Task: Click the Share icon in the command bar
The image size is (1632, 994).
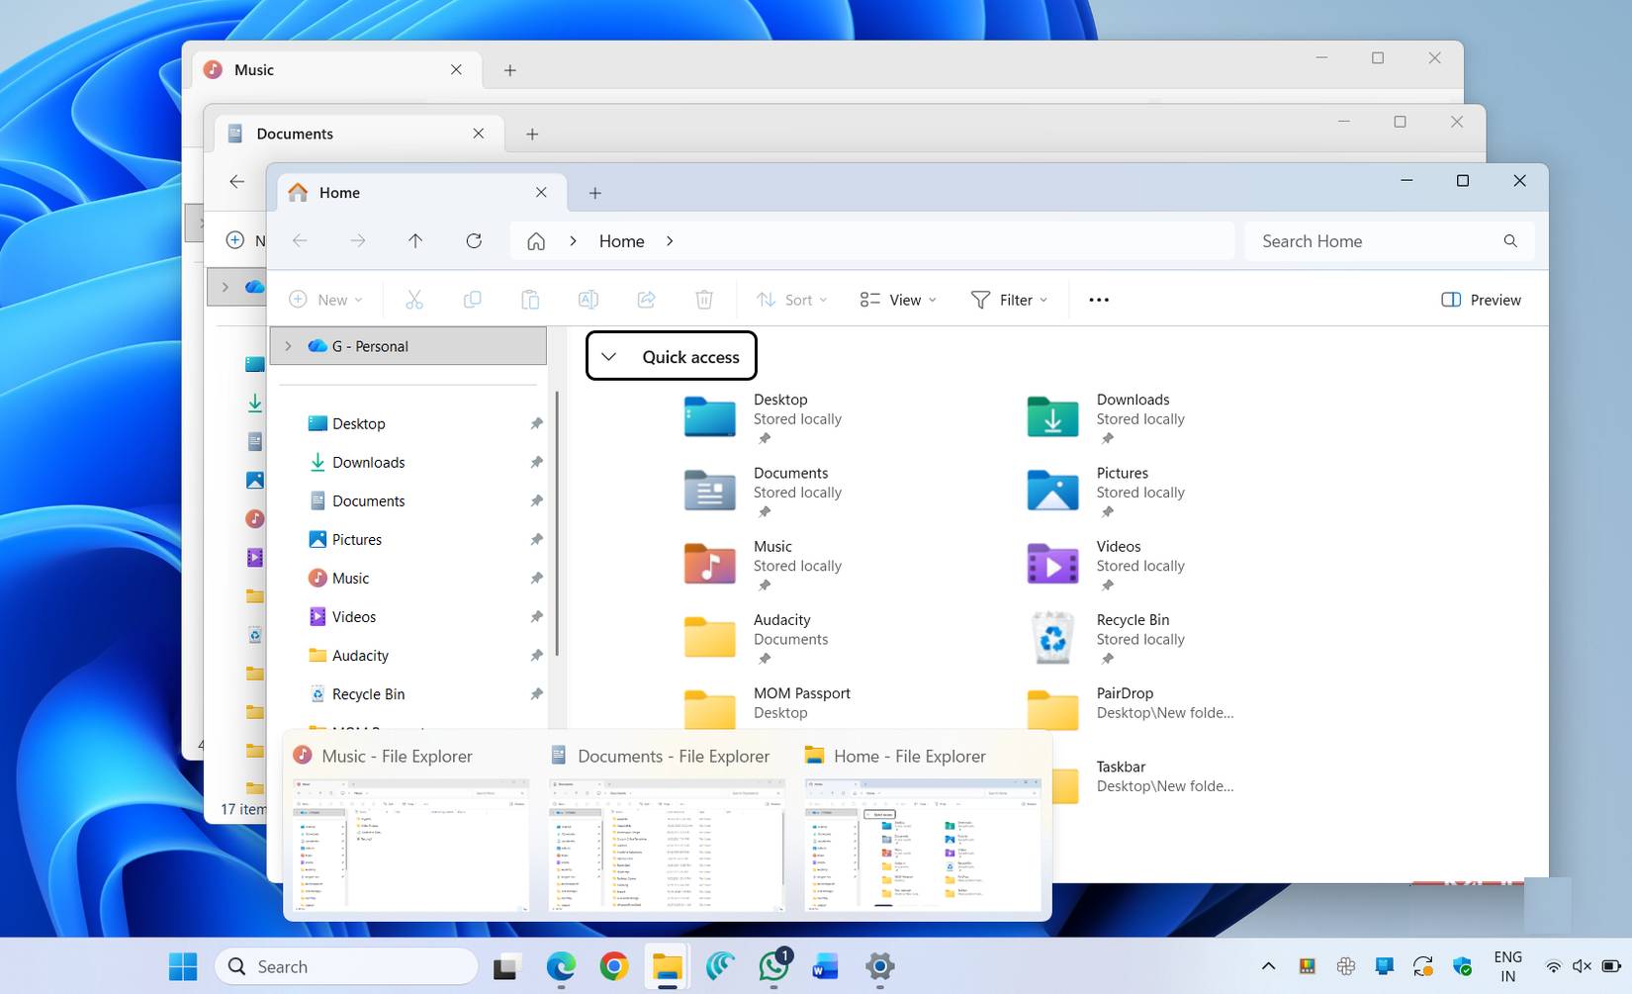Action: pyautogui.click(x=647, y=299)
